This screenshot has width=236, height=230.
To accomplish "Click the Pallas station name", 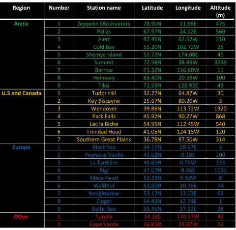I will click(x=104, y=32).
